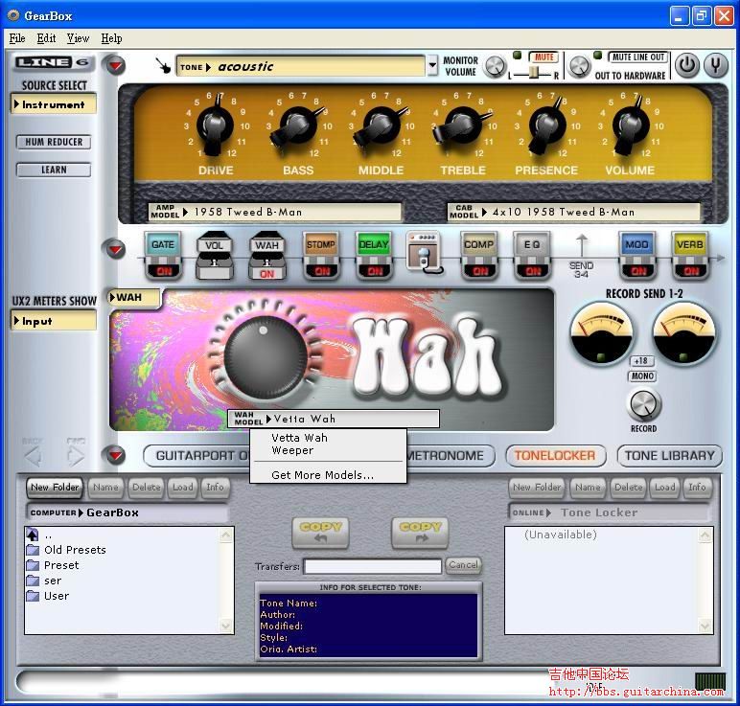This screenshot has width=740, height=706.
Task: Toggle the DELAY ON switch
Action: (375, 271)
